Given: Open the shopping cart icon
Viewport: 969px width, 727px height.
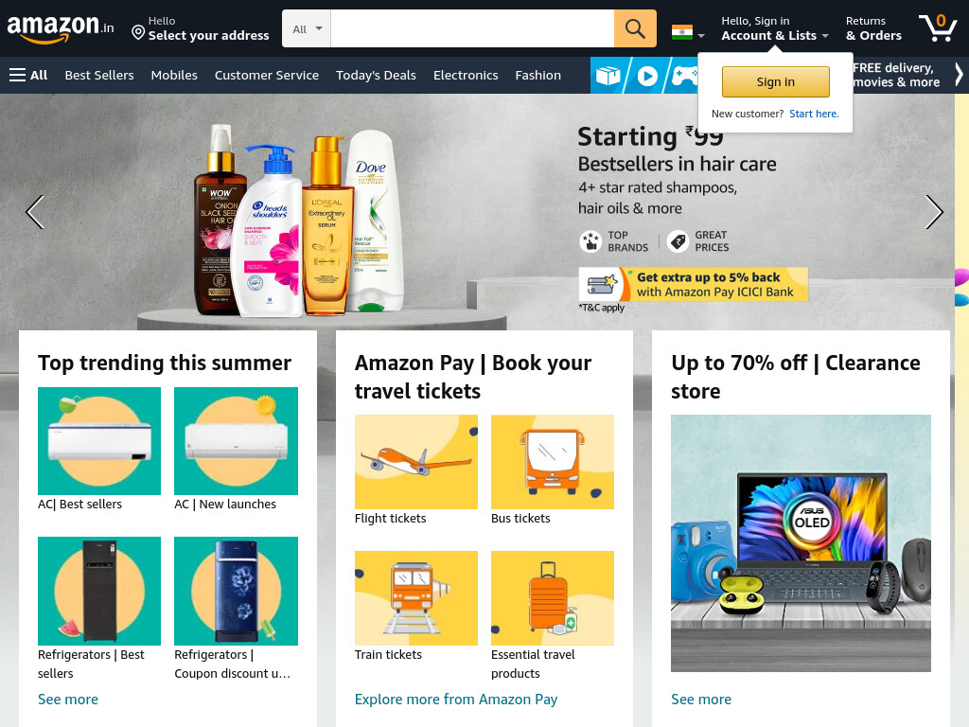Looking at the screenshot, I should tap(938, 28).
